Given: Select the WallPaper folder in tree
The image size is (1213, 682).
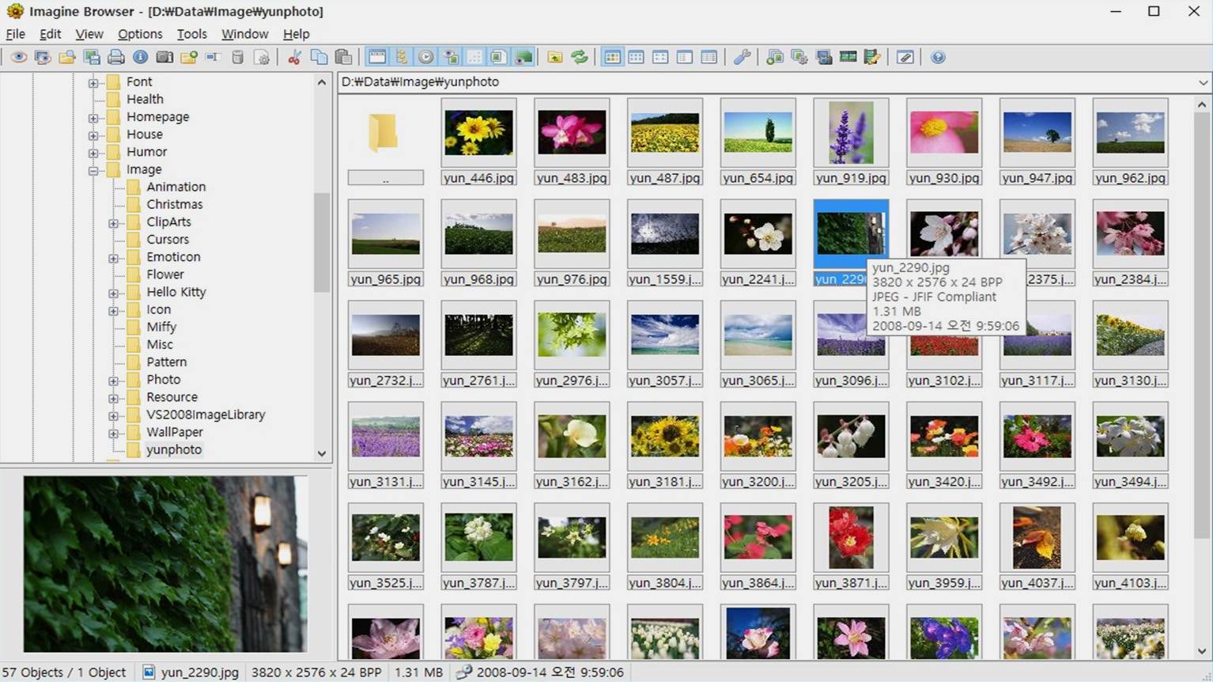Looking at the screenshot, I should point(174,432).
